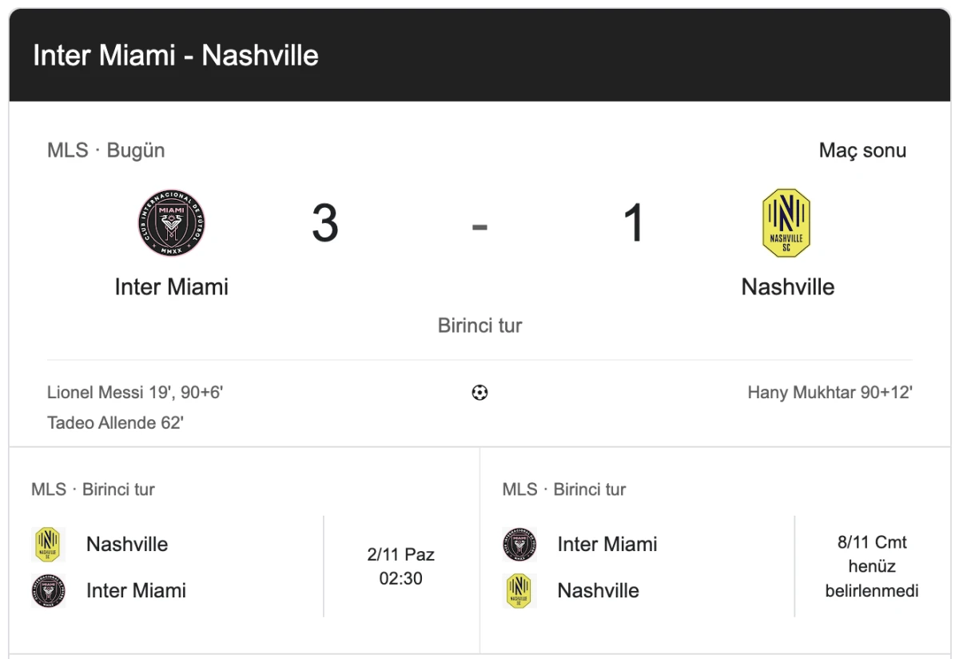Open the 2/11 Paz 02:30 fixture
The height and width of the screenshot is (659, 959).
(x=401, y=566)
